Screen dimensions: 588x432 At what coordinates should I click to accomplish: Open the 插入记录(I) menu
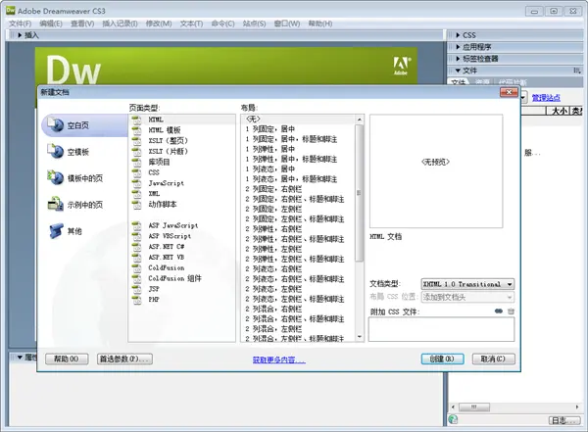120,24
